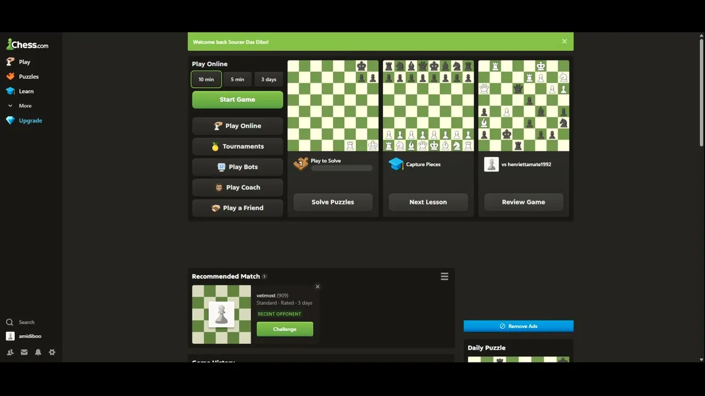Click the Play to Solve puzzle badge icon
This screenshot has height=396, width=705.
301,164
